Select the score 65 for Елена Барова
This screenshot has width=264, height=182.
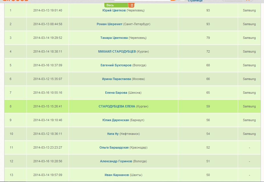208,93
